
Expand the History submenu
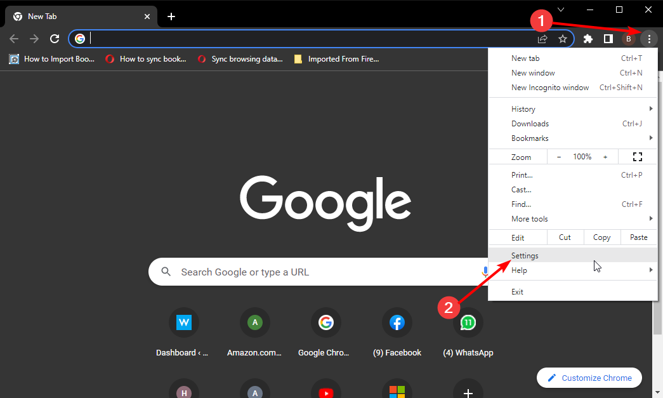click(x=573, y=109)
